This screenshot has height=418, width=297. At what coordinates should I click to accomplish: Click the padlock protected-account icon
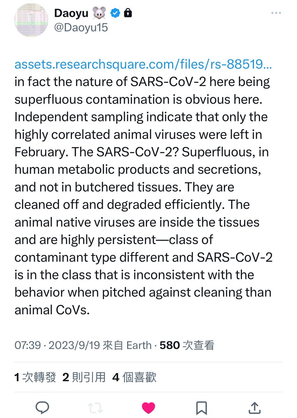pyautogui.click(x=128, y=13)
